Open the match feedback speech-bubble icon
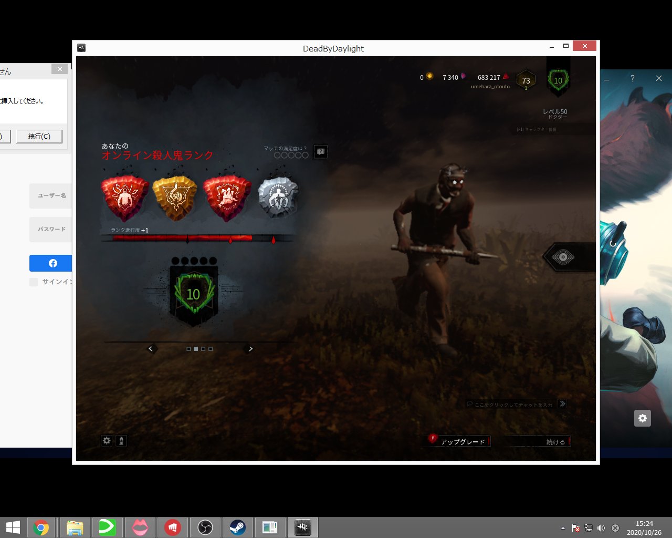 click(x=321, y=152)
